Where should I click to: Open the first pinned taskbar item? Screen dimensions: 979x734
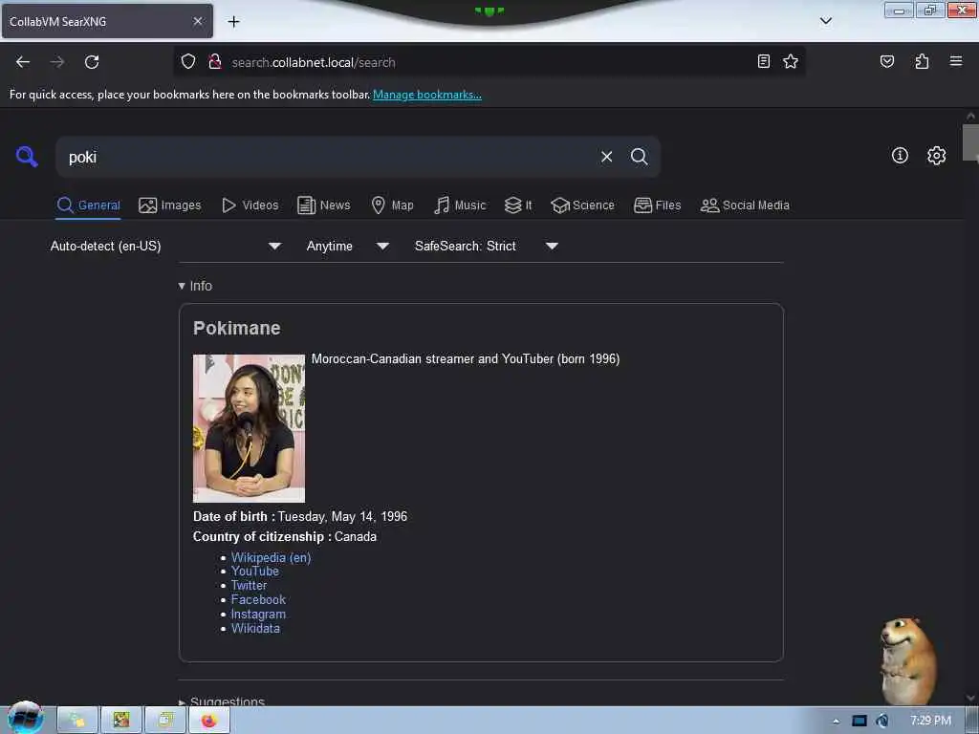(77, 721)
